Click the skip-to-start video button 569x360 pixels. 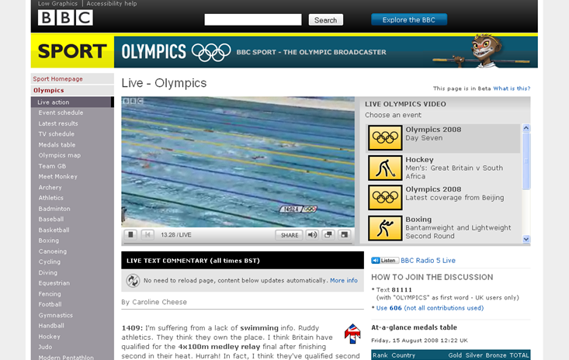[x=147, y=235]
